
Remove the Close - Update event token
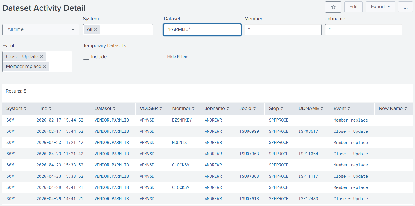point(41,57)
